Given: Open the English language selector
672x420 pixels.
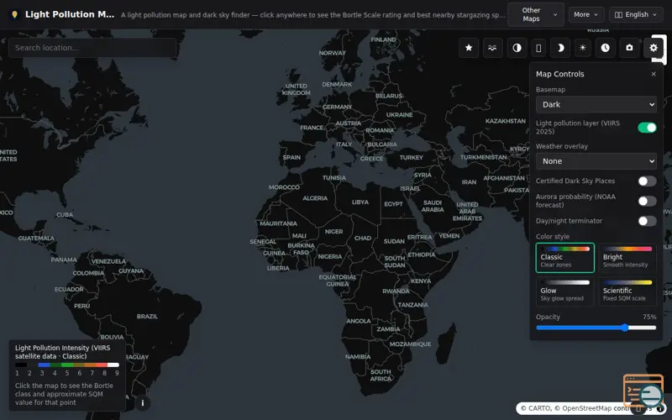Looking at the screenshot, I should tap(636, 14).
